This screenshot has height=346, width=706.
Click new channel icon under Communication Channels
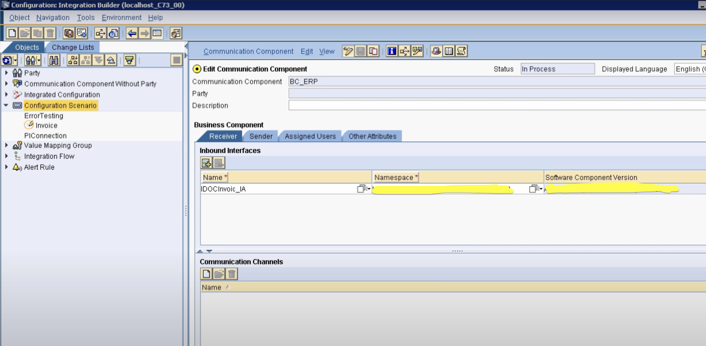coord(206,274)
